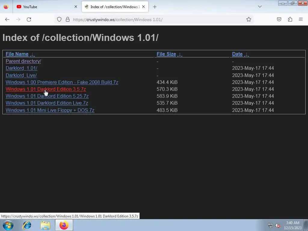This screenshot has width=308, height=231.
Task: Open the Extensions puzzle icon
Action: point(290,19)
